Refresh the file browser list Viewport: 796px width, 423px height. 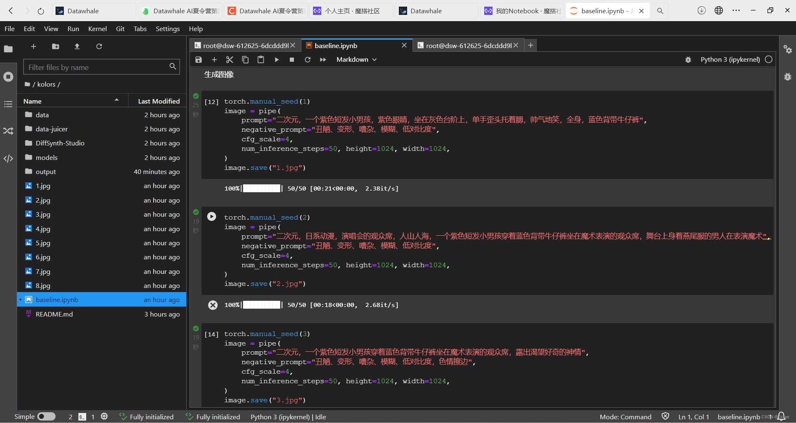99,46
